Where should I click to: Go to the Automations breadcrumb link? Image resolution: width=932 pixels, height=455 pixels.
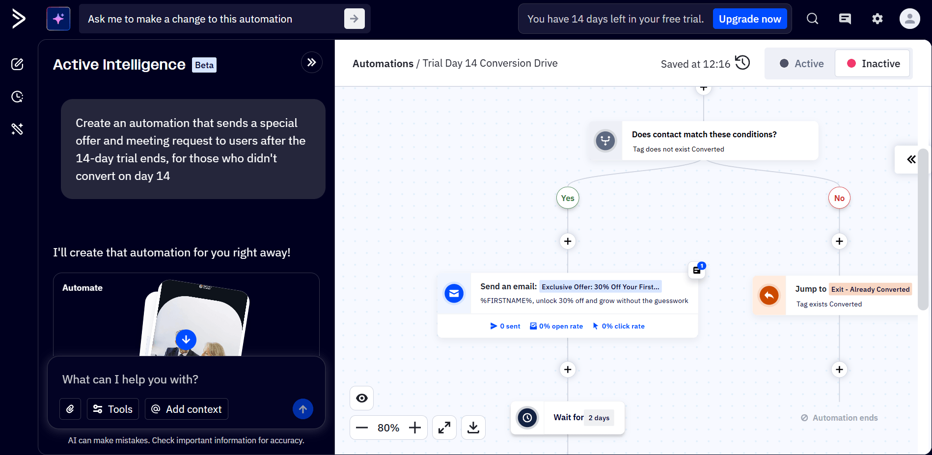[383, 63]
